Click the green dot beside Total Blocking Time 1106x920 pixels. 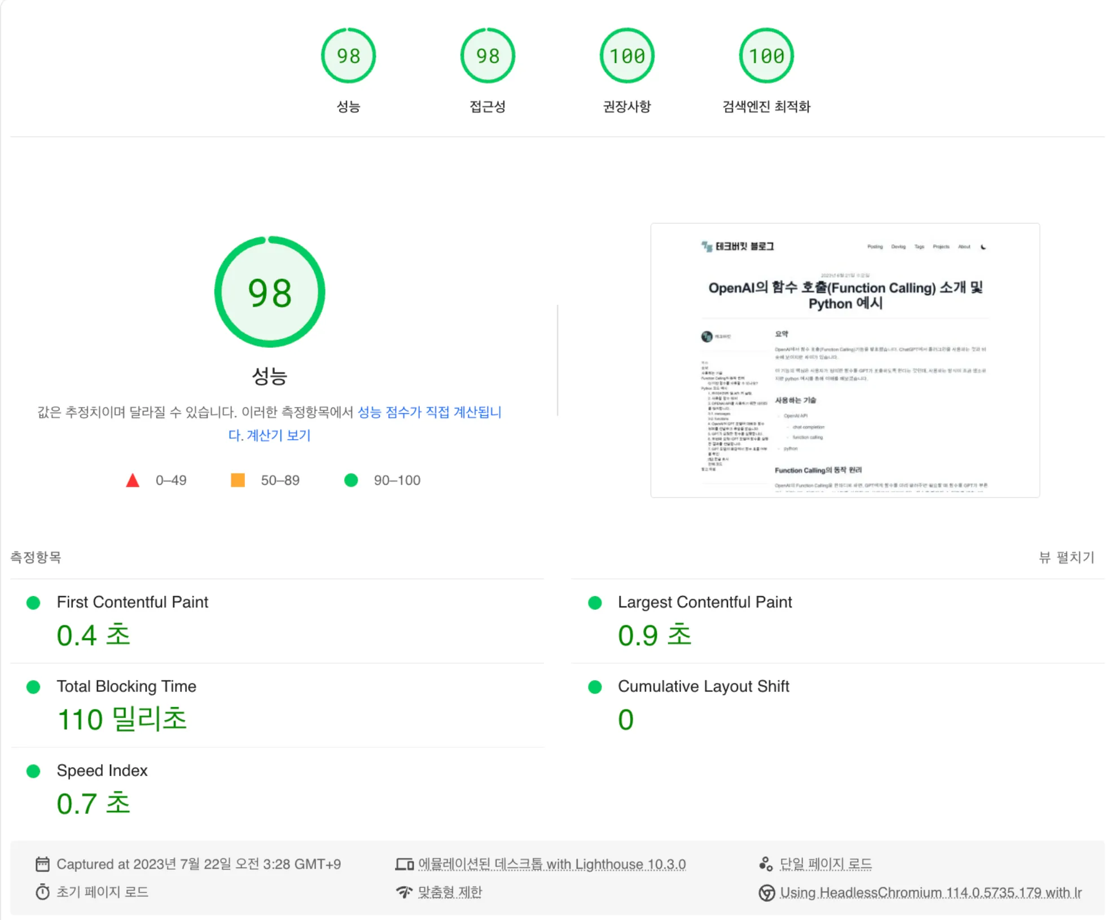tap(33, 687)
